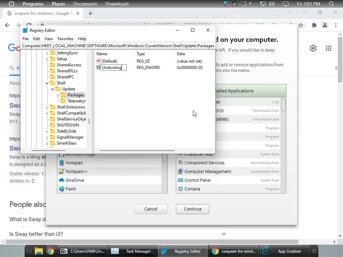
Task: Select Paint in the App Grabber list
Action: click(x=110, y=189)
